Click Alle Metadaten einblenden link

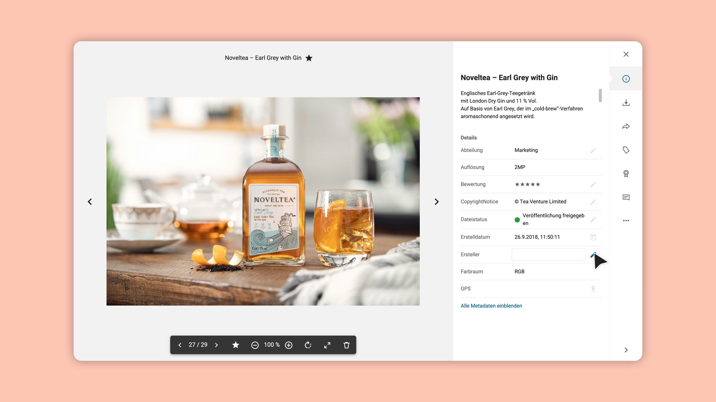(491, 306)
